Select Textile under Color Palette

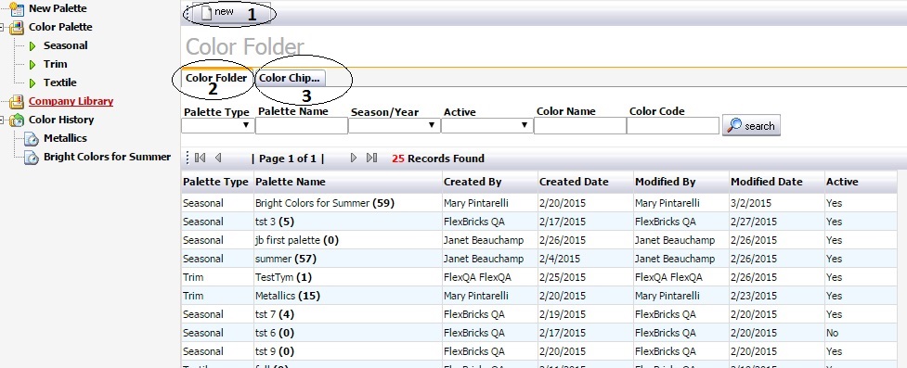[60, 82]
